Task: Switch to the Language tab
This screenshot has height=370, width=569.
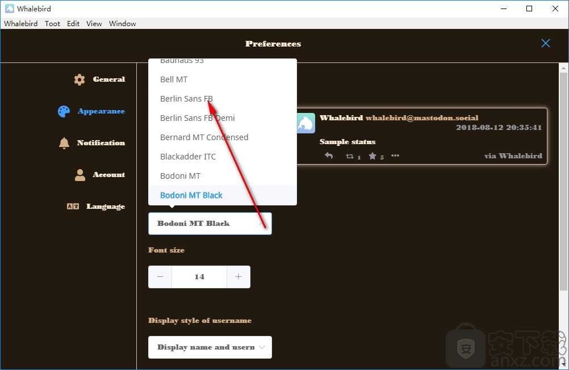Action: [x=106, y=207]
